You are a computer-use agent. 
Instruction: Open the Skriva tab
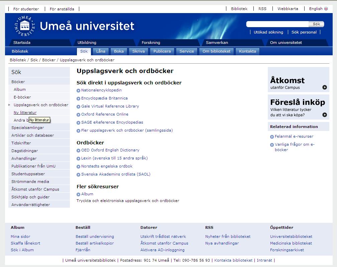[x=138, y=51]
